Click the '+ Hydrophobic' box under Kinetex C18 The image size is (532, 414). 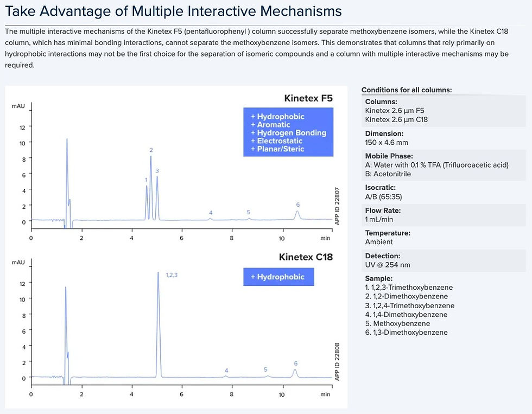278,277
